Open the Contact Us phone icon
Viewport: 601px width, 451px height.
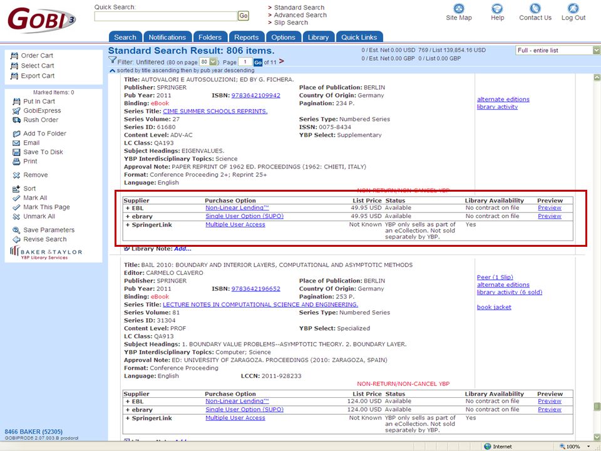pos(535,8)
